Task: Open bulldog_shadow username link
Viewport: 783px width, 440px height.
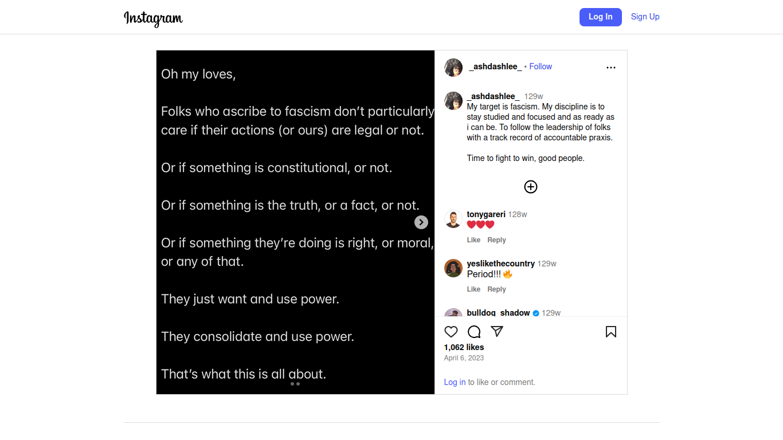Action: 498,313
